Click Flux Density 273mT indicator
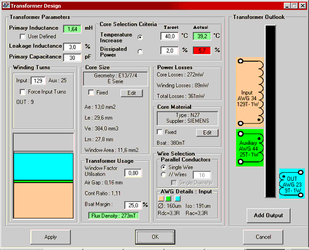This screenshot has width=309, height=250. coord(113,216)
